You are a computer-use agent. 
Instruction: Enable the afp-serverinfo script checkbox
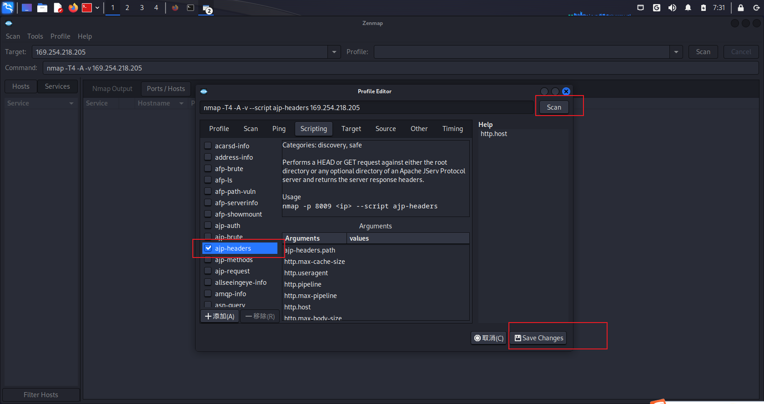(208, 202)
